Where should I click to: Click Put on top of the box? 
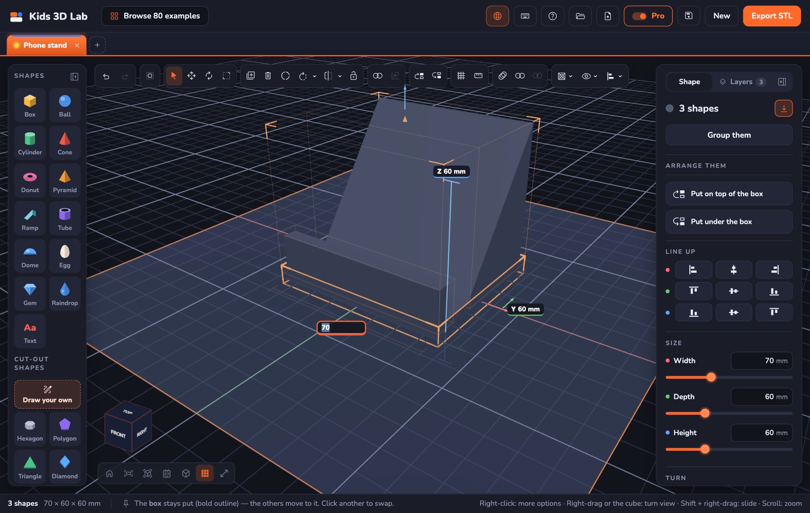(x=729, y=194)
